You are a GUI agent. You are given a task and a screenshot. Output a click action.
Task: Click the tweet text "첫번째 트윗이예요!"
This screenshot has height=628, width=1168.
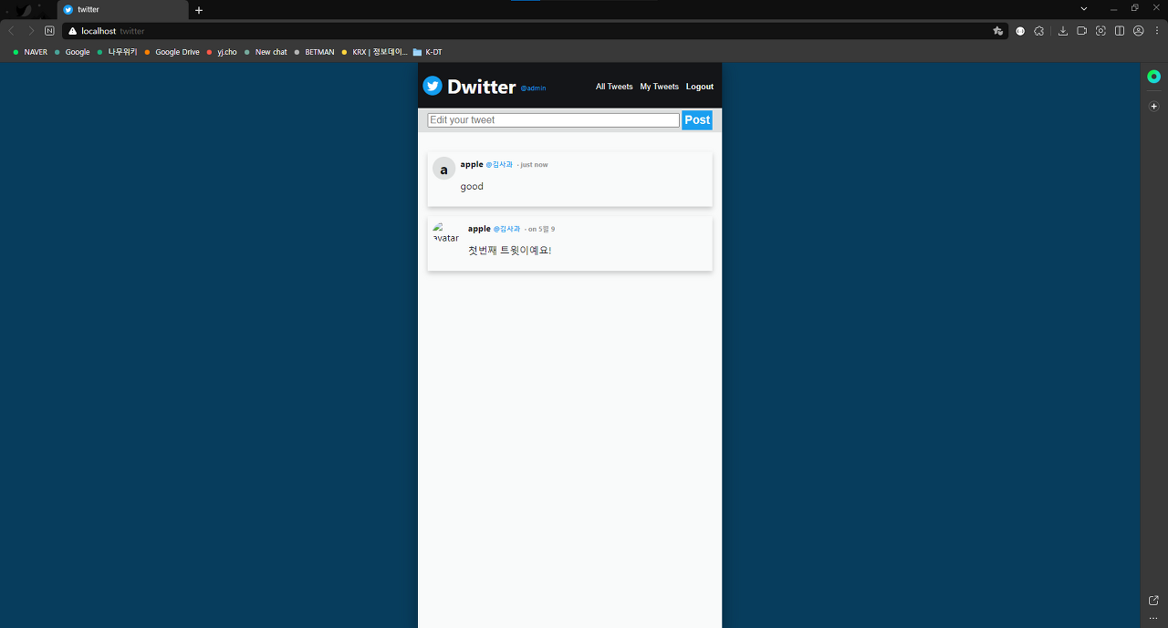point(510,251)
